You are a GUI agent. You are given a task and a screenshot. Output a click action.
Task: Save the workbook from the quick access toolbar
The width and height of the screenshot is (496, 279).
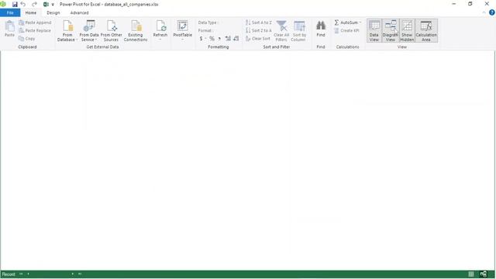[x=15, y=5]
